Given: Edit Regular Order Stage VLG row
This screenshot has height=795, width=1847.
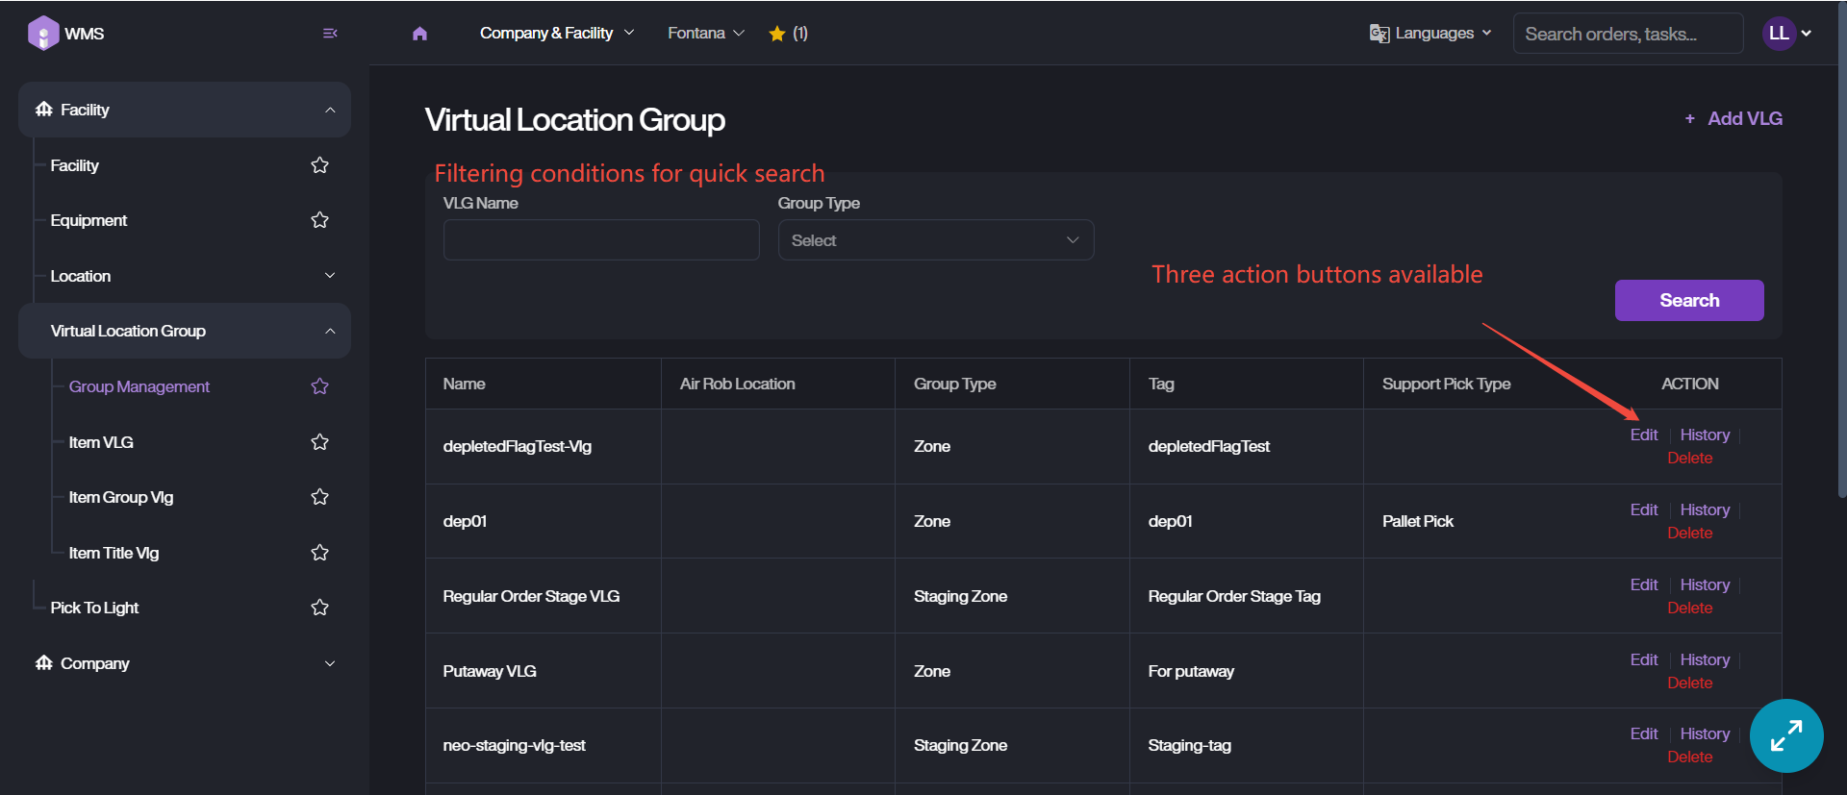Looking at the screenshot, I should pyautogui.click(x=1644, y=584).
